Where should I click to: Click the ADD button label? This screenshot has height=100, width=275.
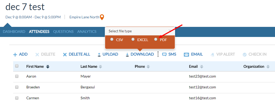click(x=23, y=54)
